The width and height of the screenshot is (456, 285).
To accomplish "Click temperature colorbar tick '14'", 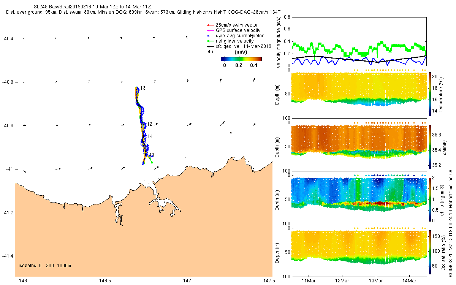I will click(435, 112).
